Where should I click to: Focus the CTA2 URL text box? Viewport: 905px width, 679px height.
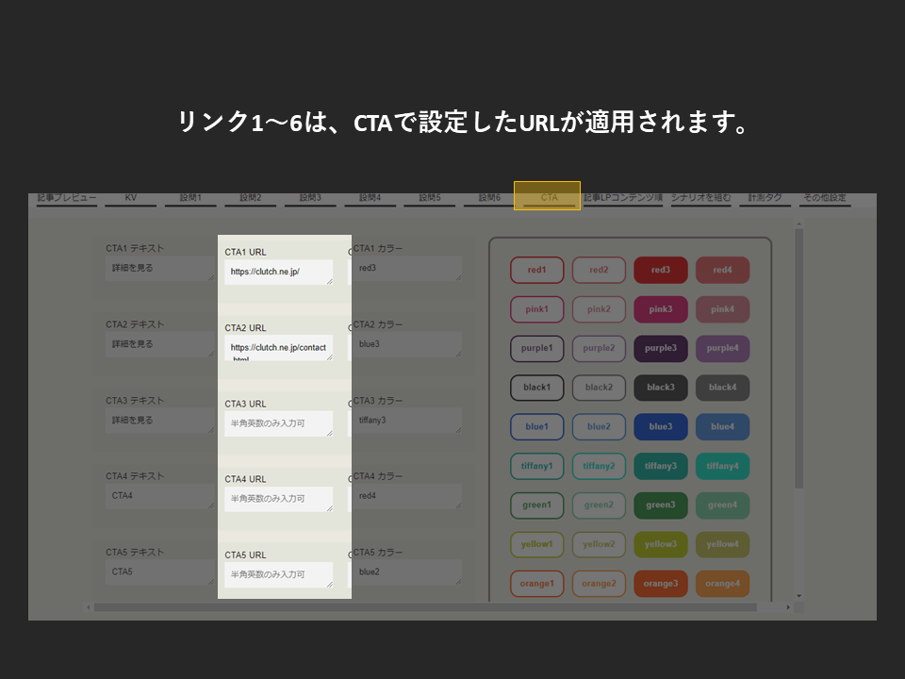click(278, 348)
